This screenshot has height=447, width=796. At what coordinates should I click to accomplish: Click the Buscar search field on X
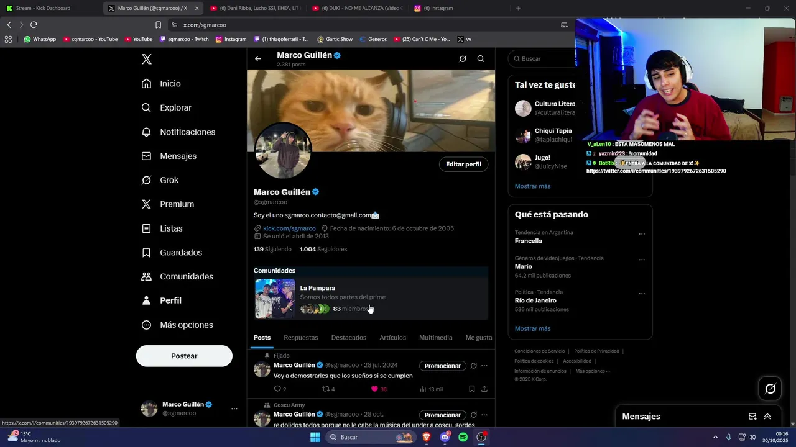click(542, 59)
